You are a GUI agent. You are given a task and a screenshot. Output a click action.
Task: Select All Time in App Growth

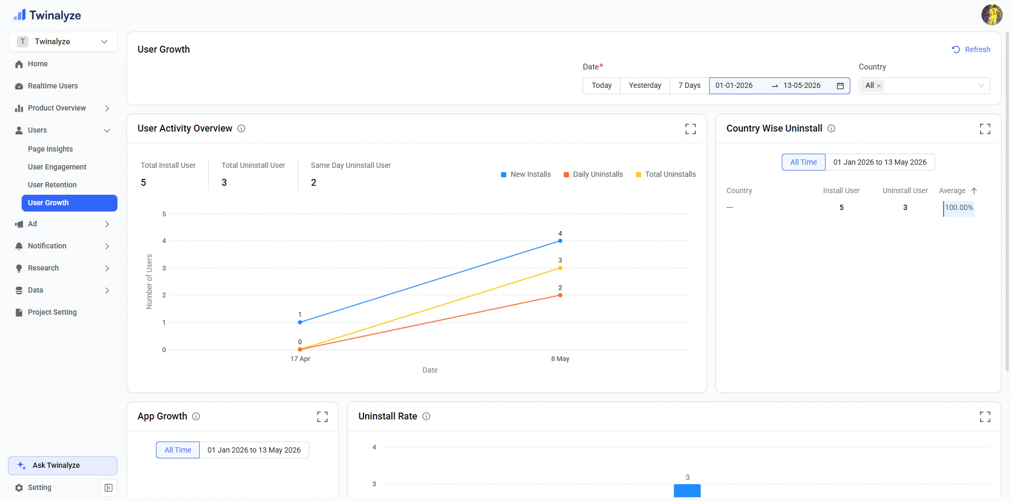point(178,450)
